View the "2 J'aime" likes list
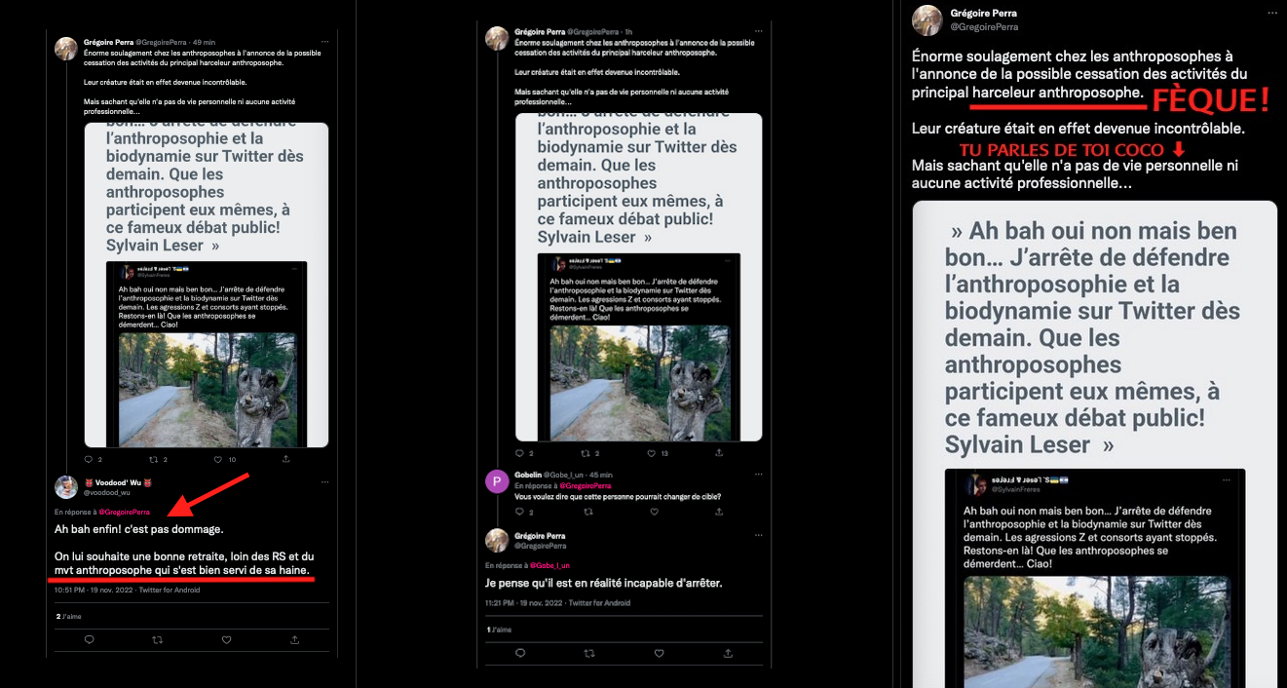1287x688 pixels. (67, 616)
